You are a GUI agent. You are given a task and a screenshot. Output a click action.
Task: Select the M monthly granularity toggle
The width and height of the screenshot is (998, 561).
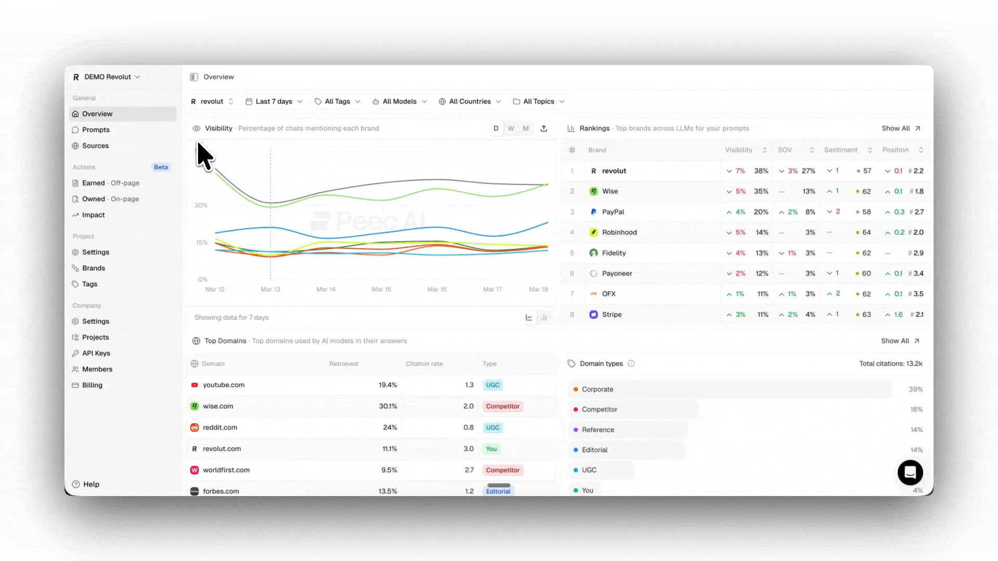[x=526, y=128]
